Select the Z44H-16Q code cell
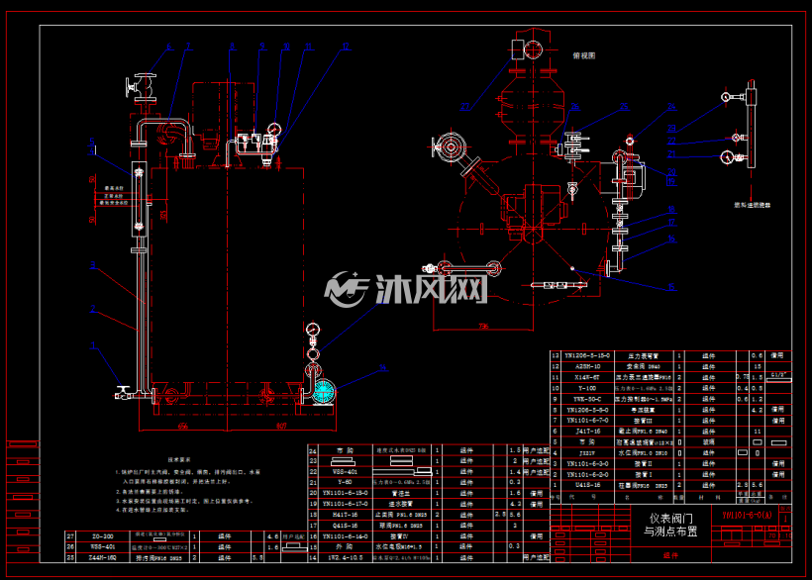This screenshot has width=812, height=580. coord(103,558)
